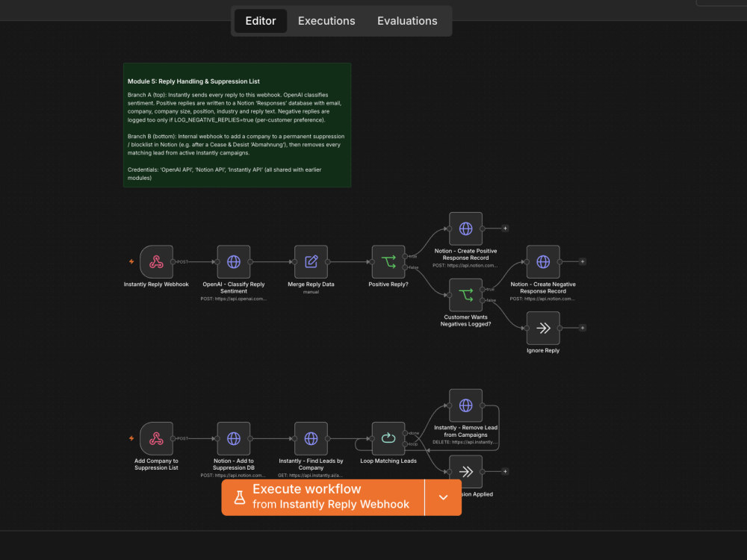747x560 pixels.
Task: Switch to the Evaluations tab
Action: [x=407, y=21]
